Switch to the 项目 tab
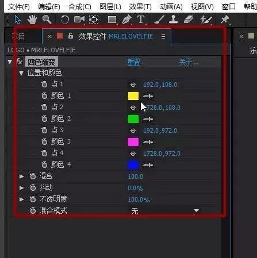The height and width of the screenshot is (258, 257). [18, 36]
